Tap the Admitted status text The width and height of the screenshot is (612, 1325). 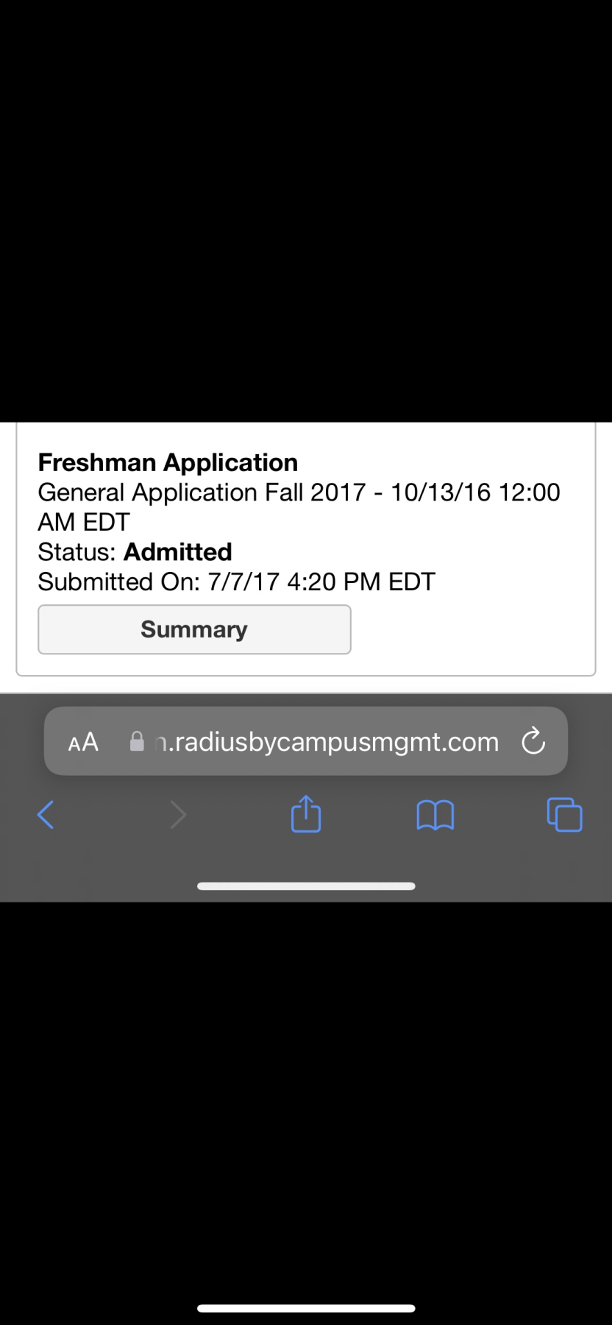point(178,552)
